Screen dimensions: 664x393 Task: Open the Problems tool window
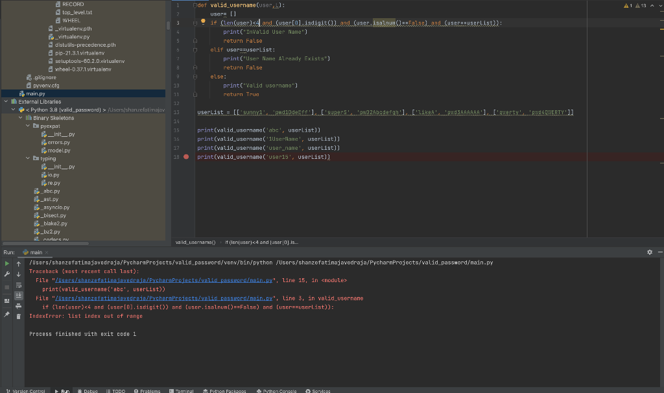click(147, 391)
